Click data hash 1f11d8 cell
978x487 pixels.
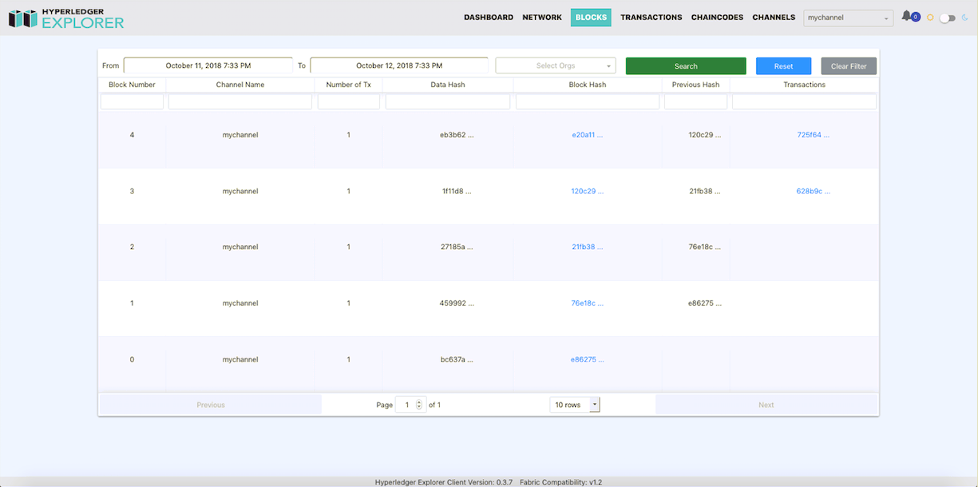[457, 191]
